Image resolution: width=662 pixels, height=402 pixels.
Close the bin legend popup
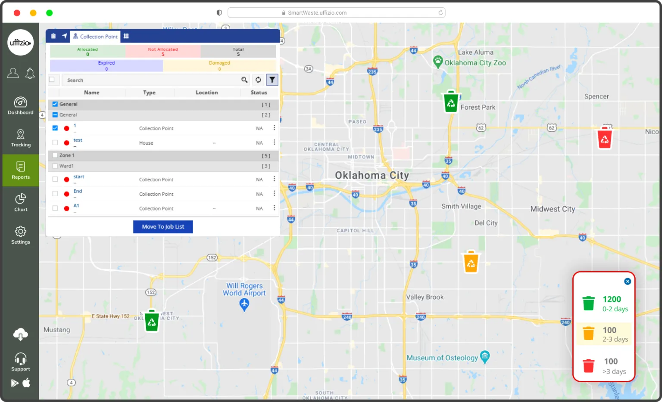pyautogui.click(x=627, y=281)
